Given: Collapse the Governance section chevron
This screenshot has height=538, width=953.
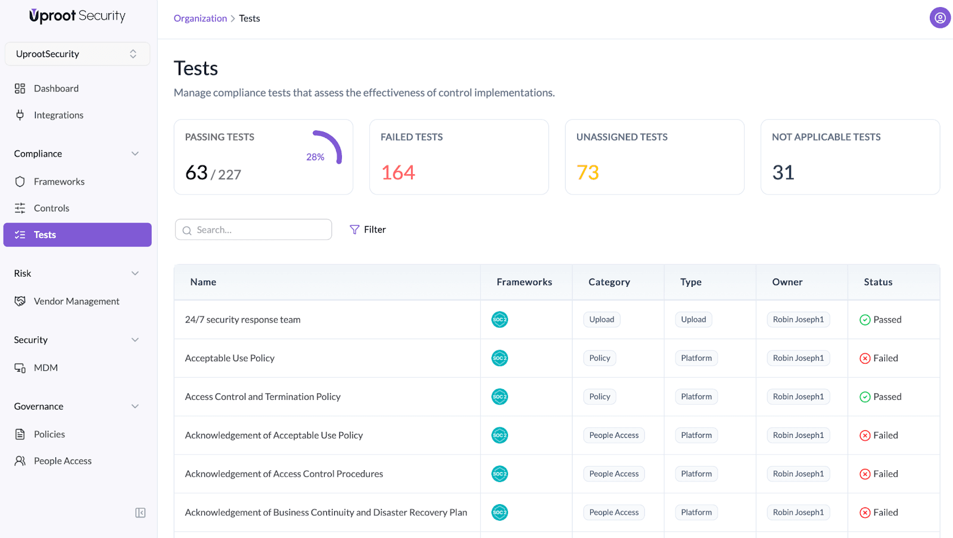Looking at the screenshot, I should (135, 406).
